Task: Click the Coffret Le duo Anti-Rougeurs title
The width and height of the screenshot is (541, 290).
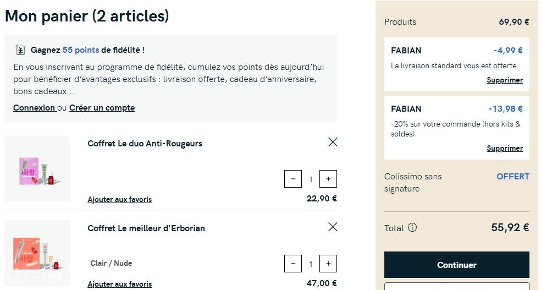Action: click(145, 144)
